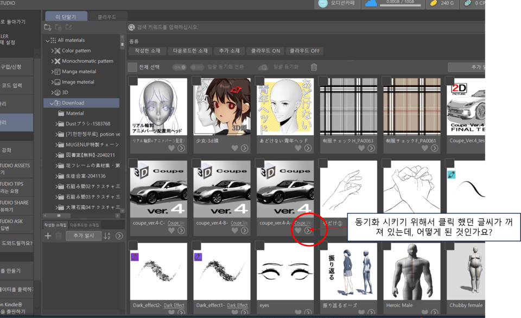The image size is (521, 318).
Task: Open the 다운로드한 소재집 tab
Action: 85,225
